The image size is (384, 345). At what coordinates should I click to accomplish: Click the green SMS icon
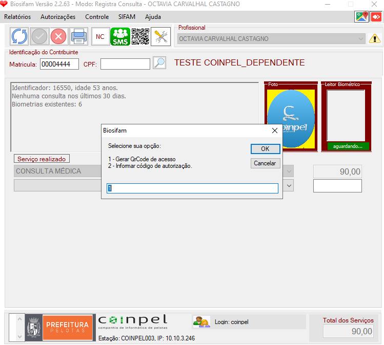coord(120,36)
